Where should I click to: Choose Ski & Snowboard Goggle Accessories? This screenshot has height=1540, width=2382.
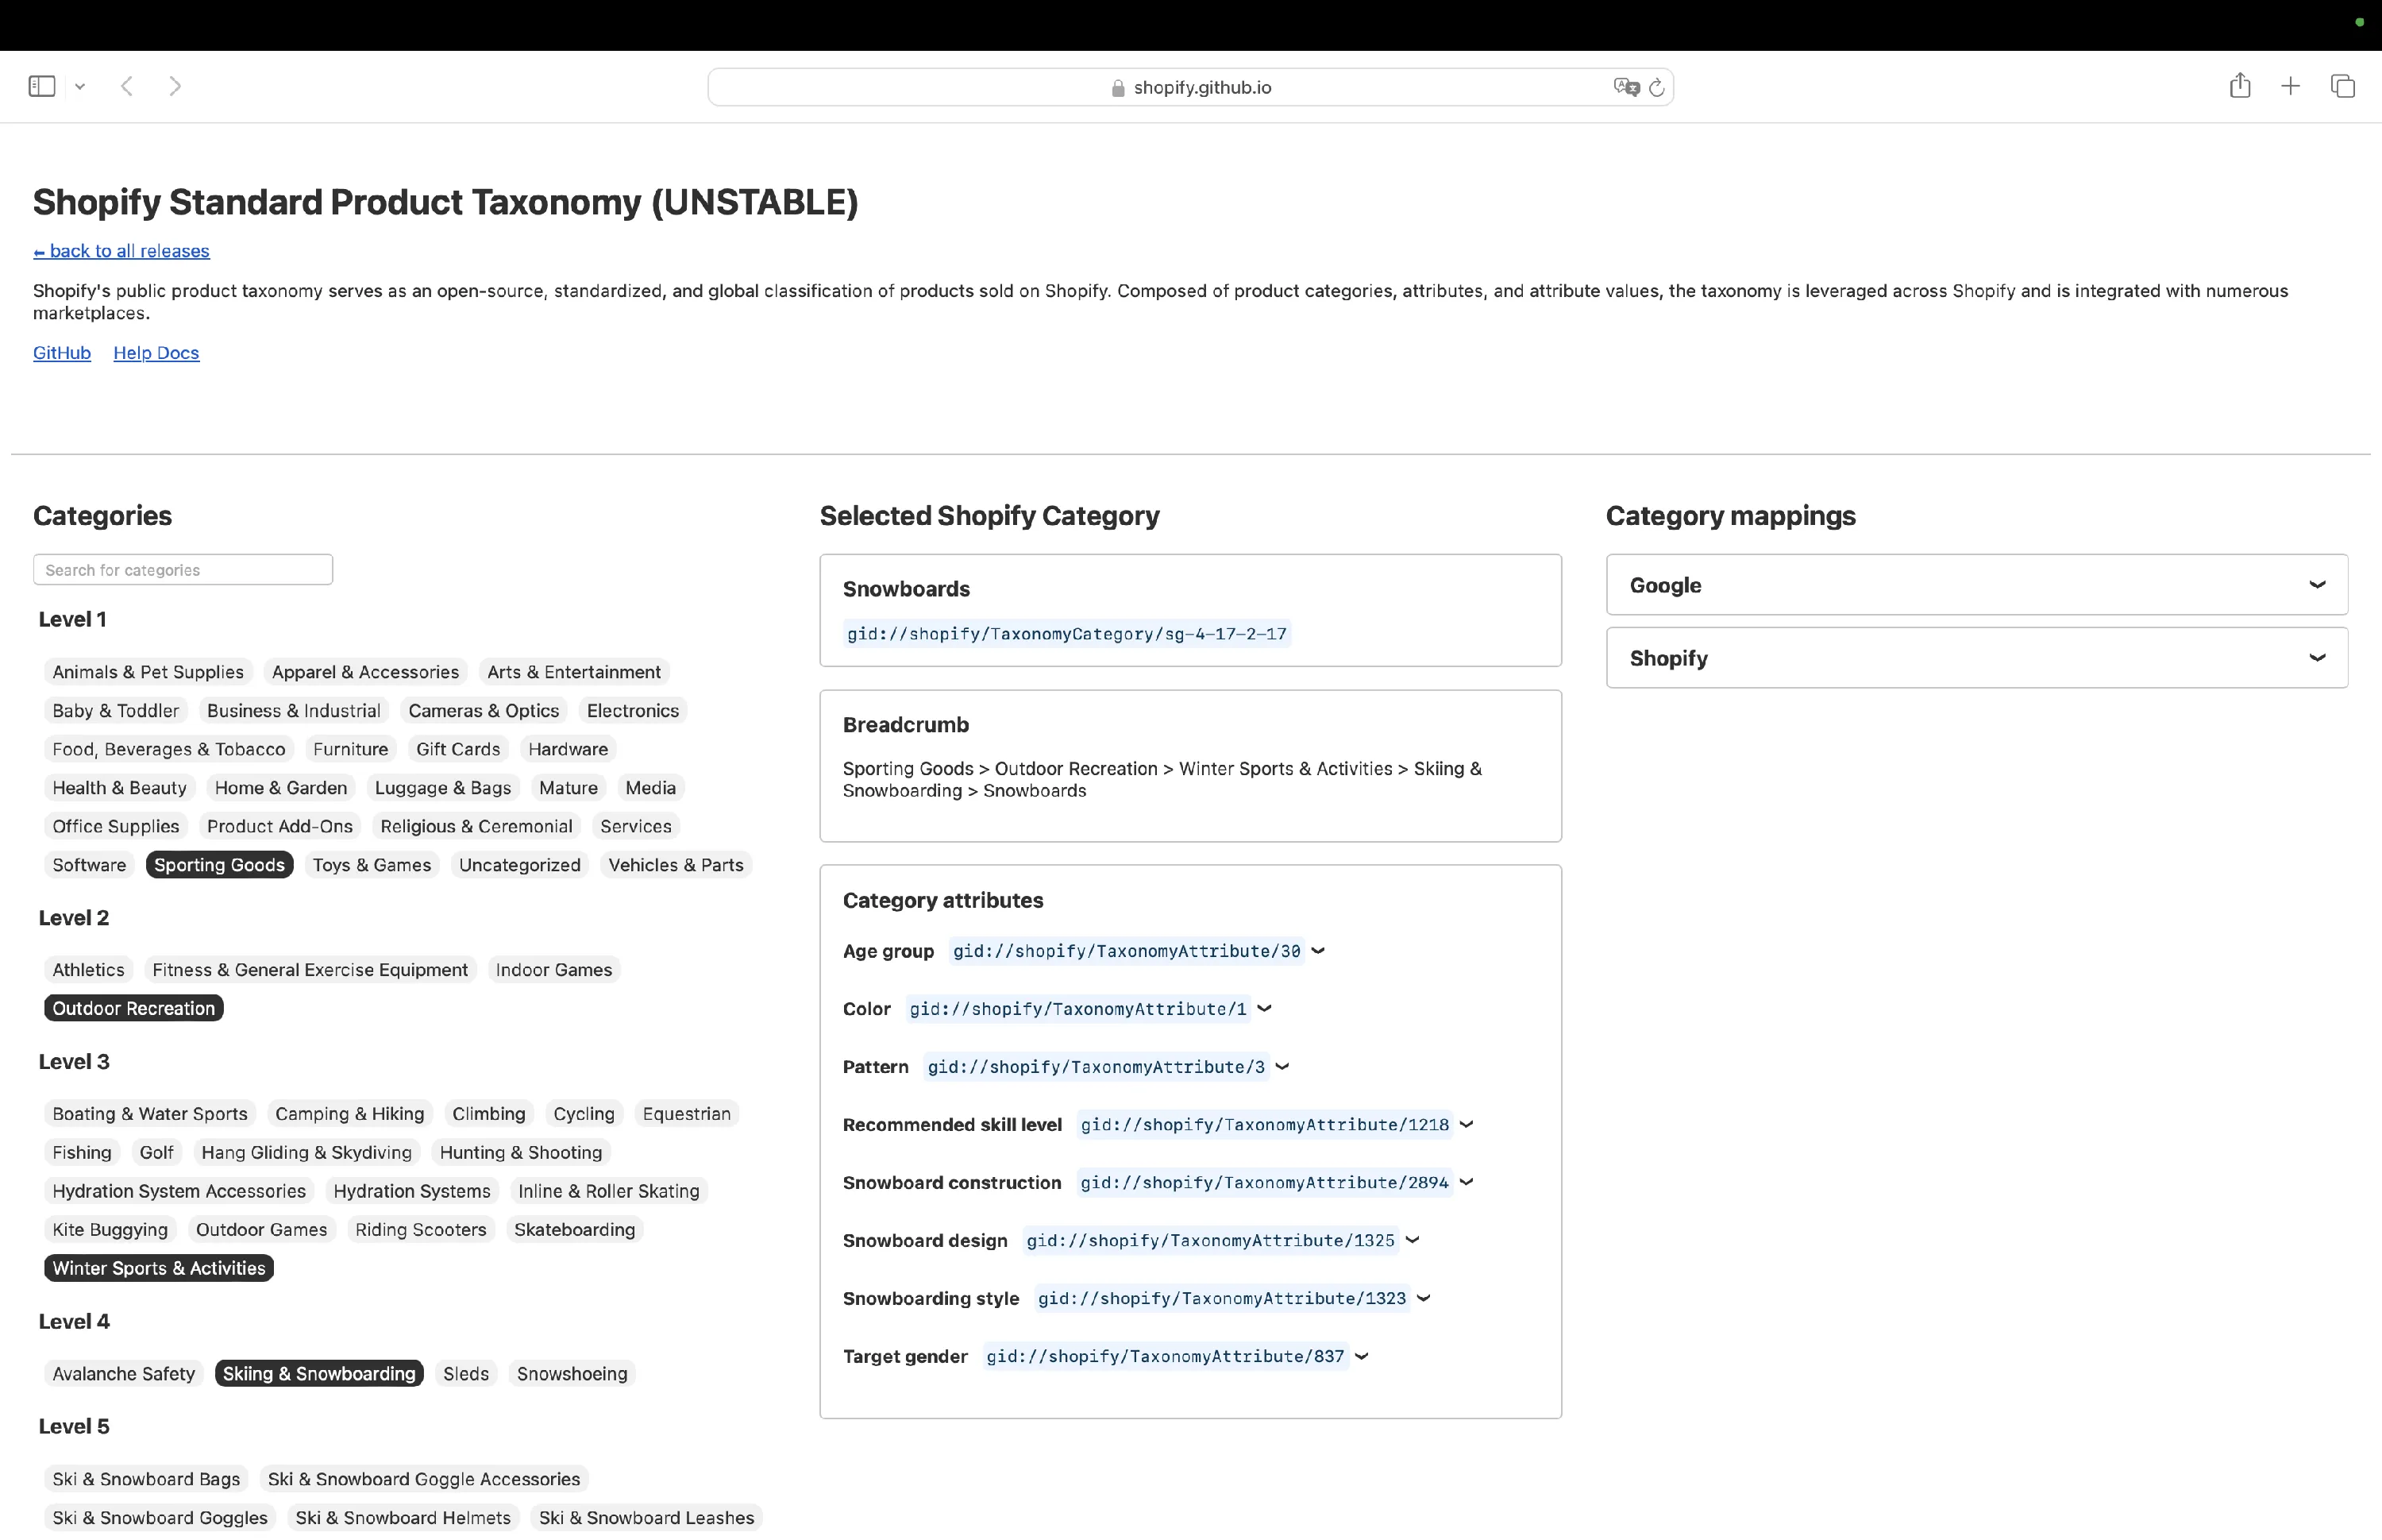(x=424, y=1479)
